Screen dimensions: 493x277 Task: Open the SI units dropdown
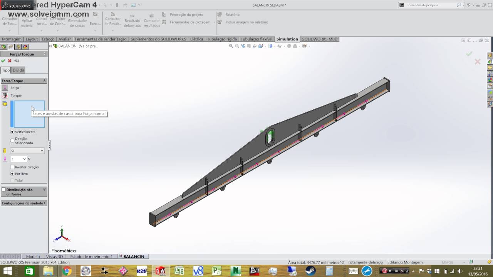pos(27,151)
